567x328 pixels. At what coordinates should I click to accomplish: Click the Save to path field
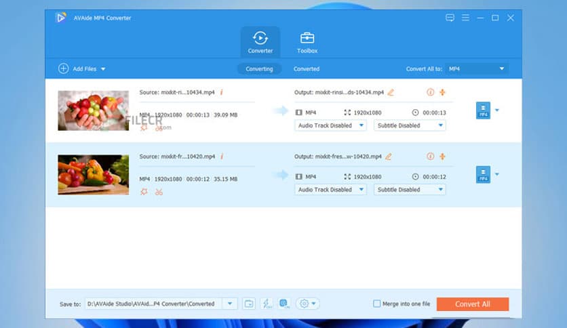[x=154, y=304]
